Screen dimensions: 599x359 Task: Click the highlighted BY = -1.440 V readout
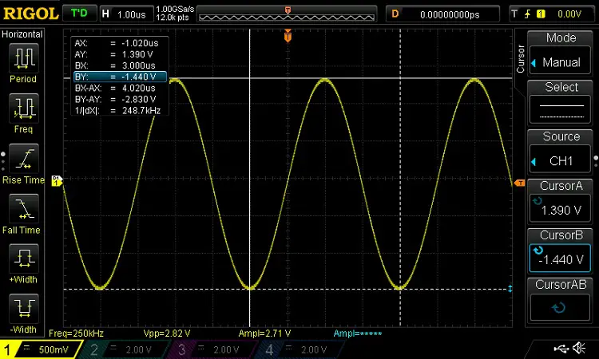(120, 77)
